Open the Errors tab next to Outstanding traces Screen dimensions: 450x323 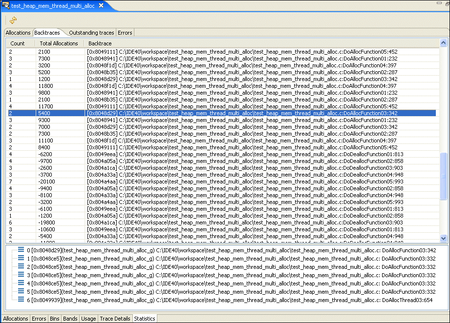125,33
